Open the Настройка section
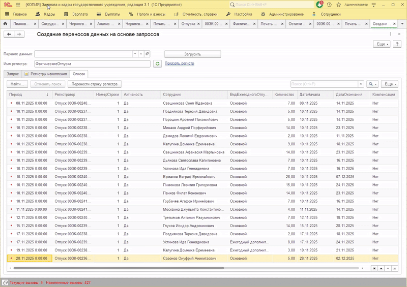This screenshot has height=287, width=407. (239, 14)
